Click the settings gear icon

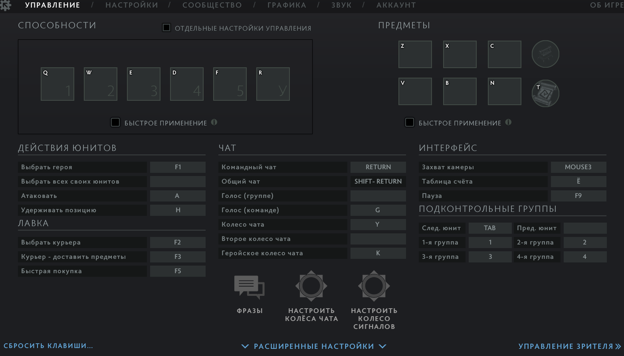point(5,5)
